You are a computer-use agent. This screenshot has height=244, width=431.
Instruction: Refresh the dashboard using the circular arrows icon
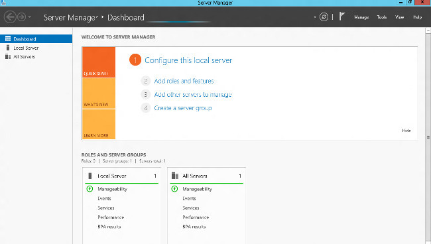(x=324, y=17)
